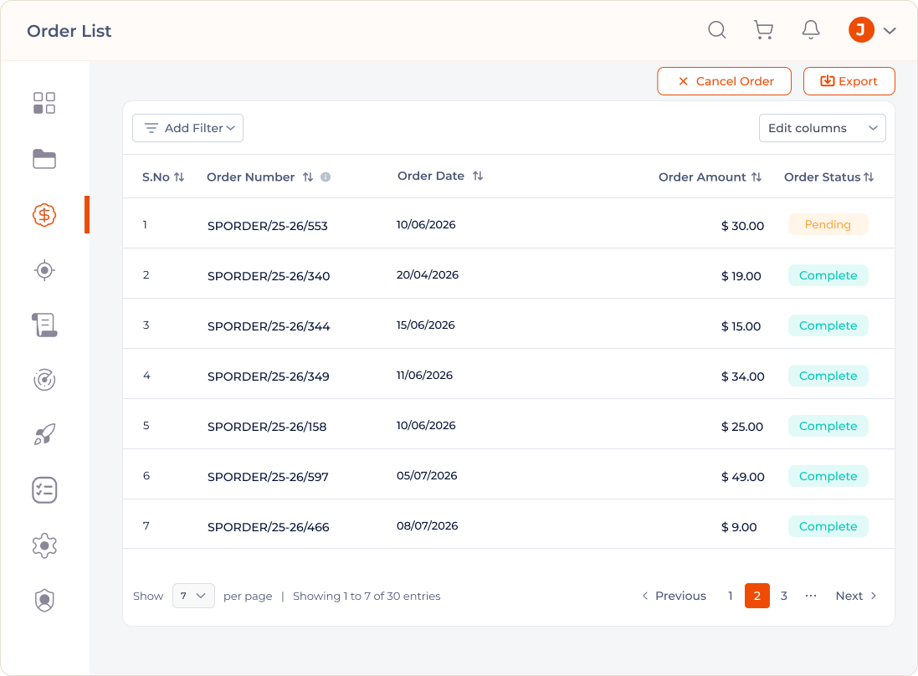Open the folder sidebar icon
This screenshot has width=918, height=676.
tap(44, 159)
